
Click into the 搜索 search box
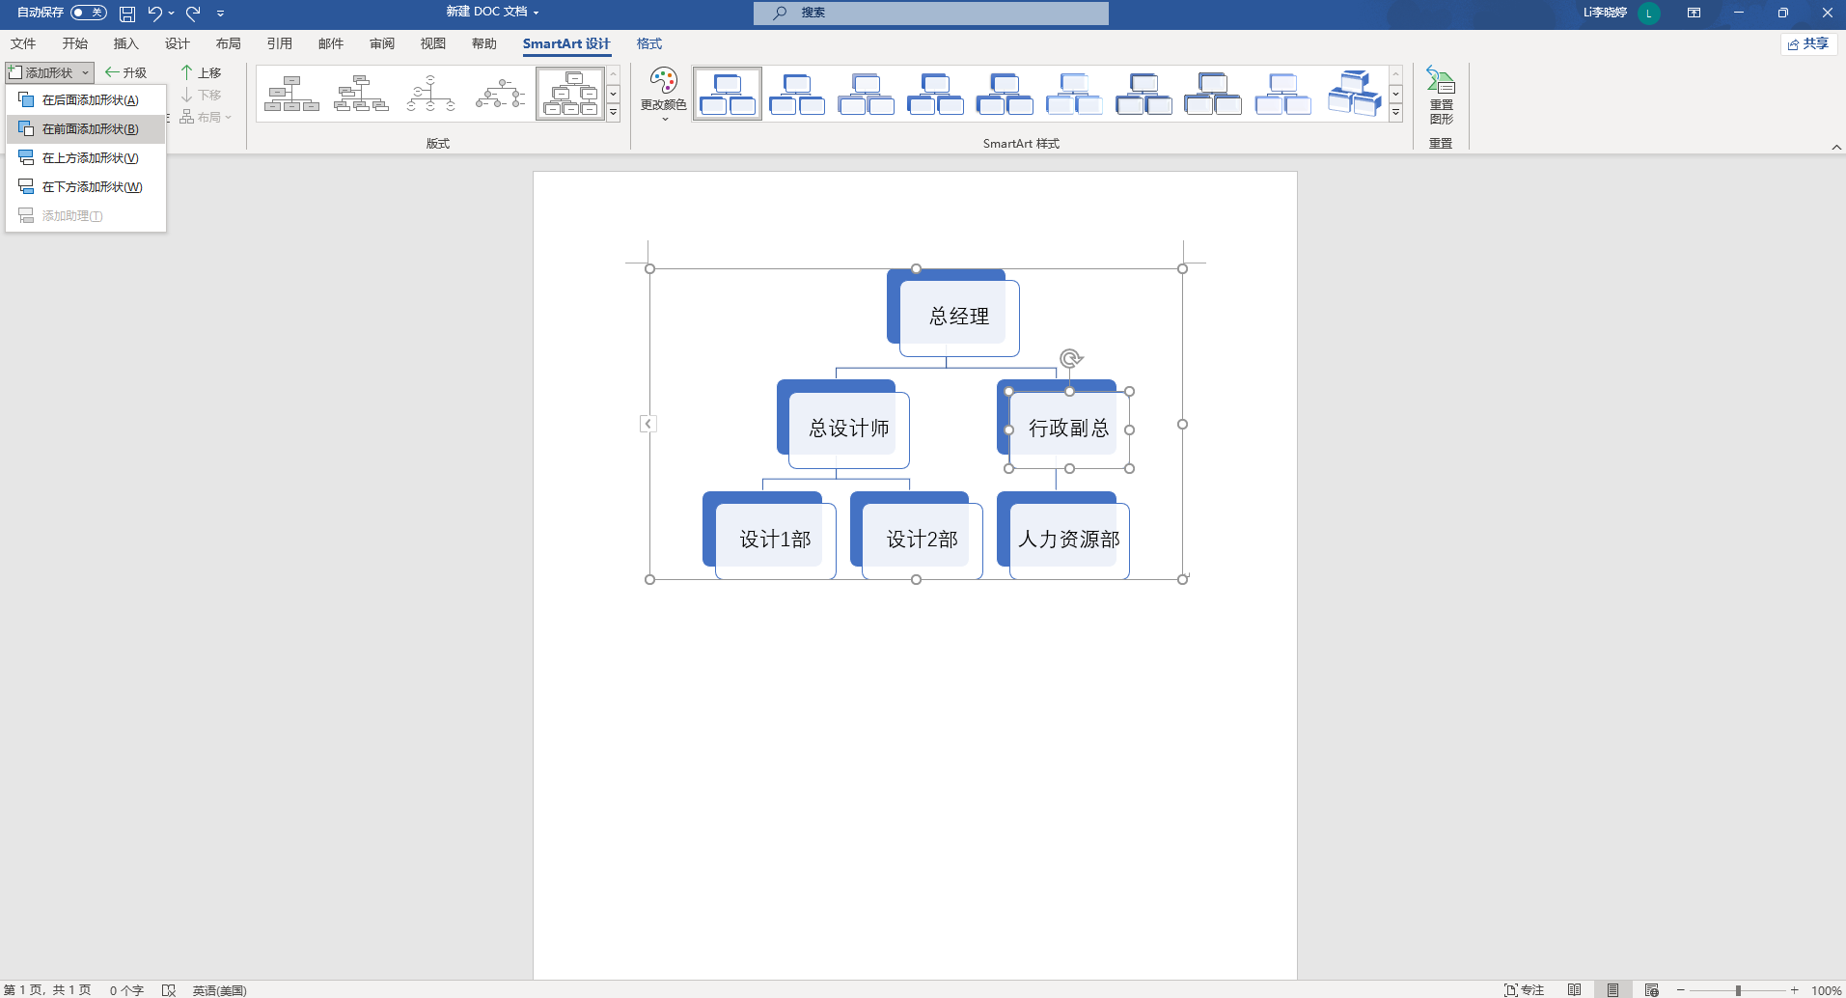[x=930, y=13]
